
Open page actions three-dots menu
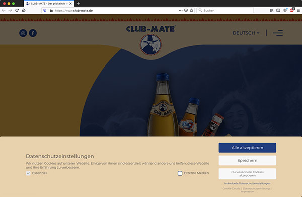tap(181, 10)
